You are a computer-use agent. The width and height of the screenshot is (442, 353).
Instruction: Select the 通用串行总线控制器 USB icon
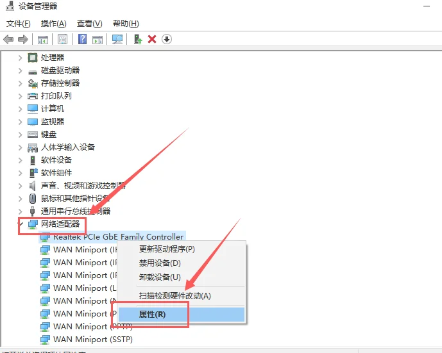point(33,211)
